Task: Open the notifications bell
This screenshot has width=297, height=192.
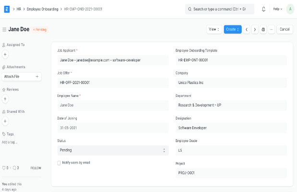Action: [264, 9]
